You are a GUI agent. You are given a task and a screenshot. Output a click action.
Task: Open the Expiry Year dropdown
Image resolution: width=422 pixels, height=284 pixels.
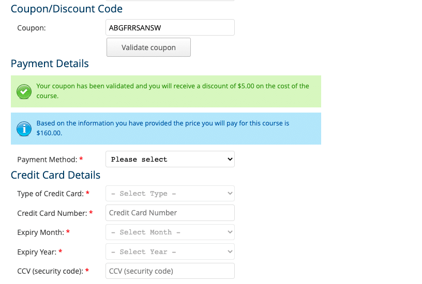[170, 251]
